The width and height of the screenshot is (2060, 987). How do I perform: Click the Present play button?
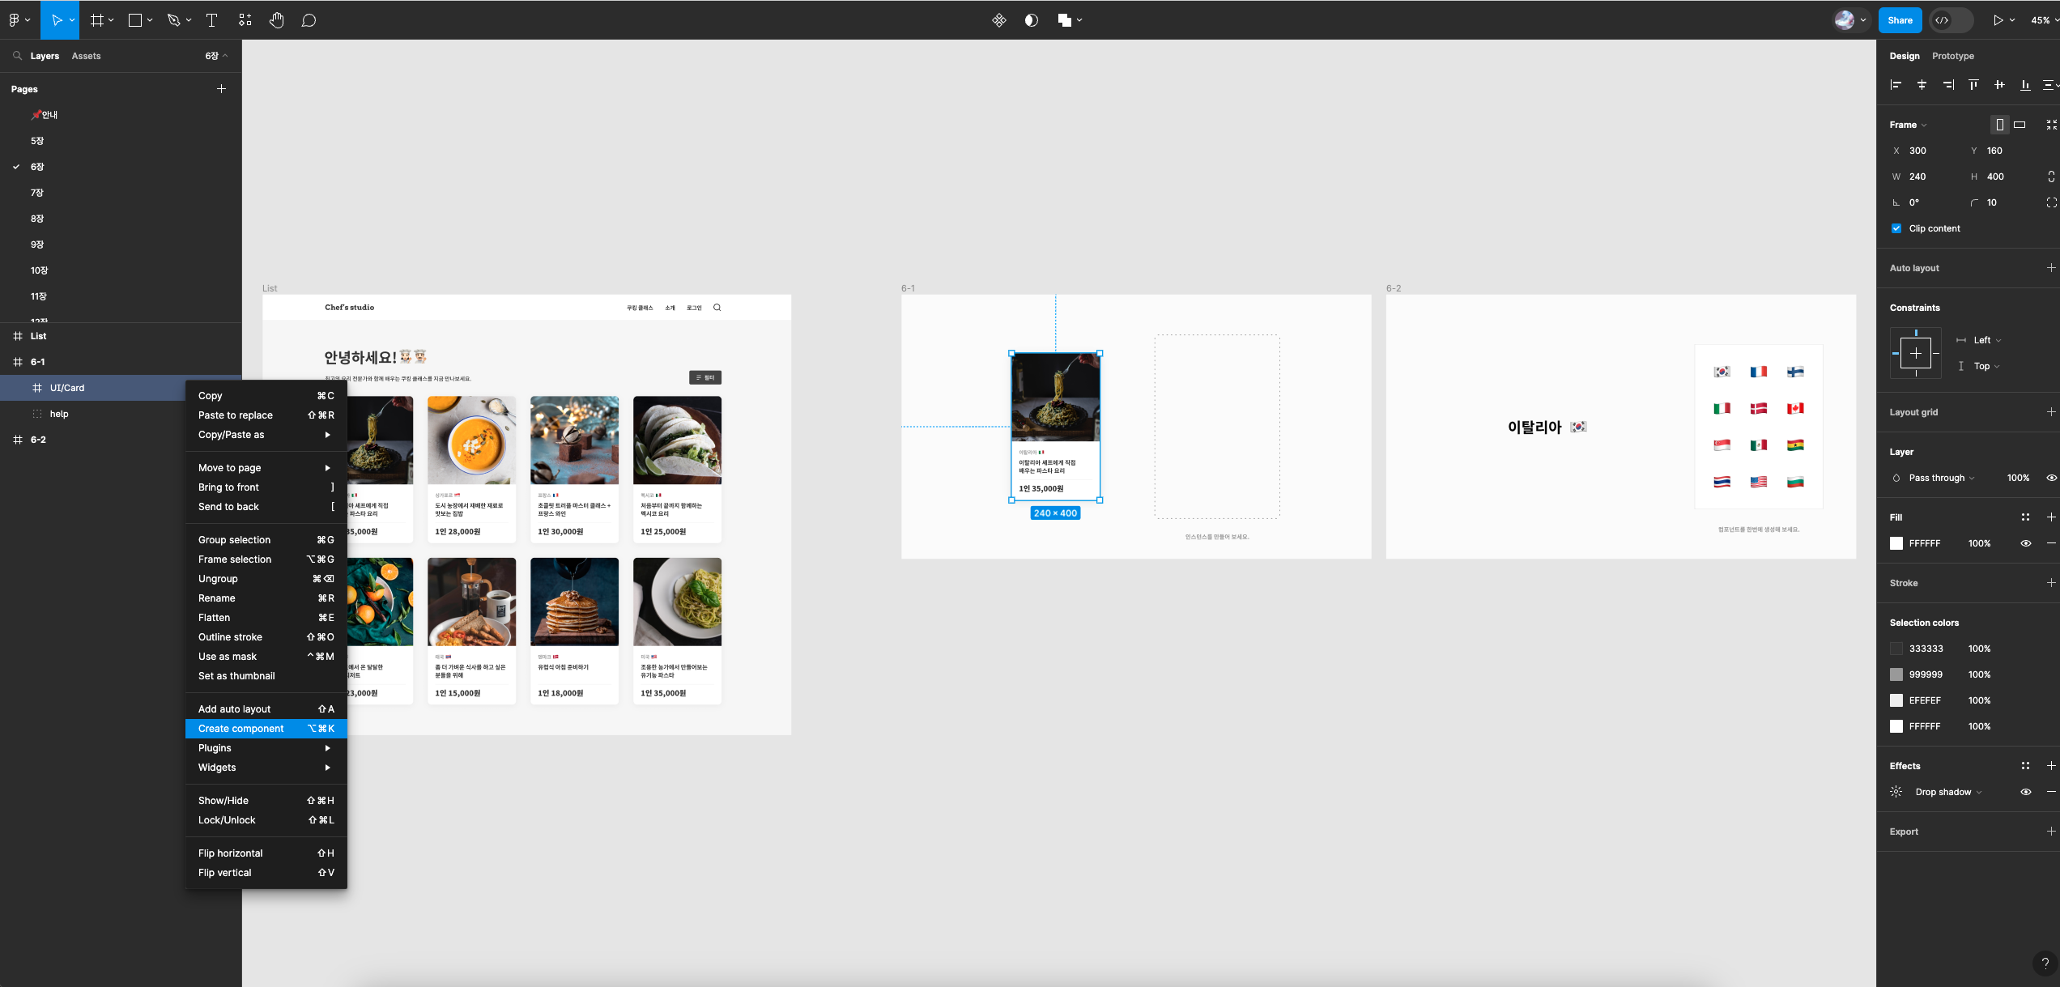pos(1998,20)
